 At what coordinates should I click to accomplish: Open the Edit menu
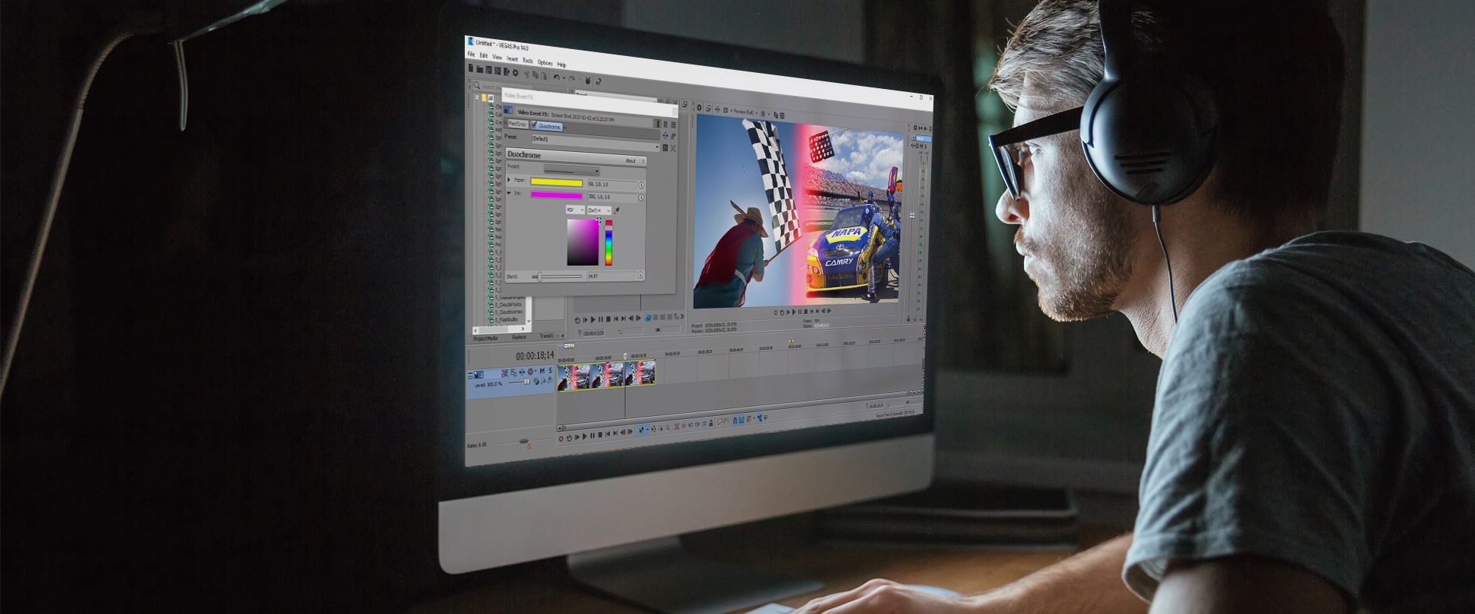point(484,55)
